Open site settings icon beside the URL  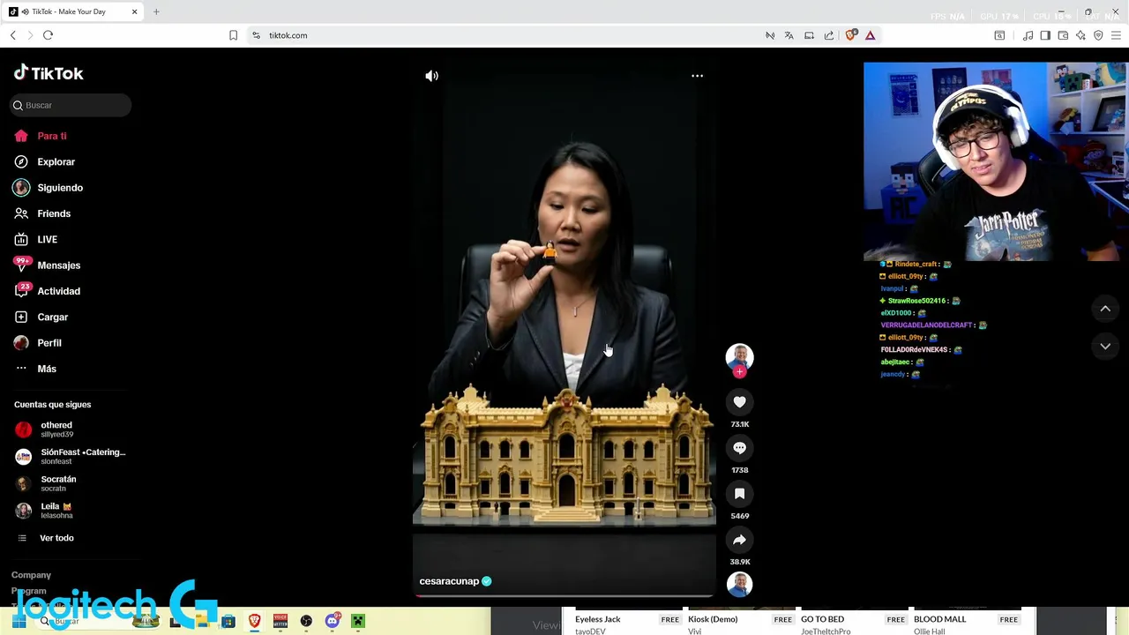256,35
